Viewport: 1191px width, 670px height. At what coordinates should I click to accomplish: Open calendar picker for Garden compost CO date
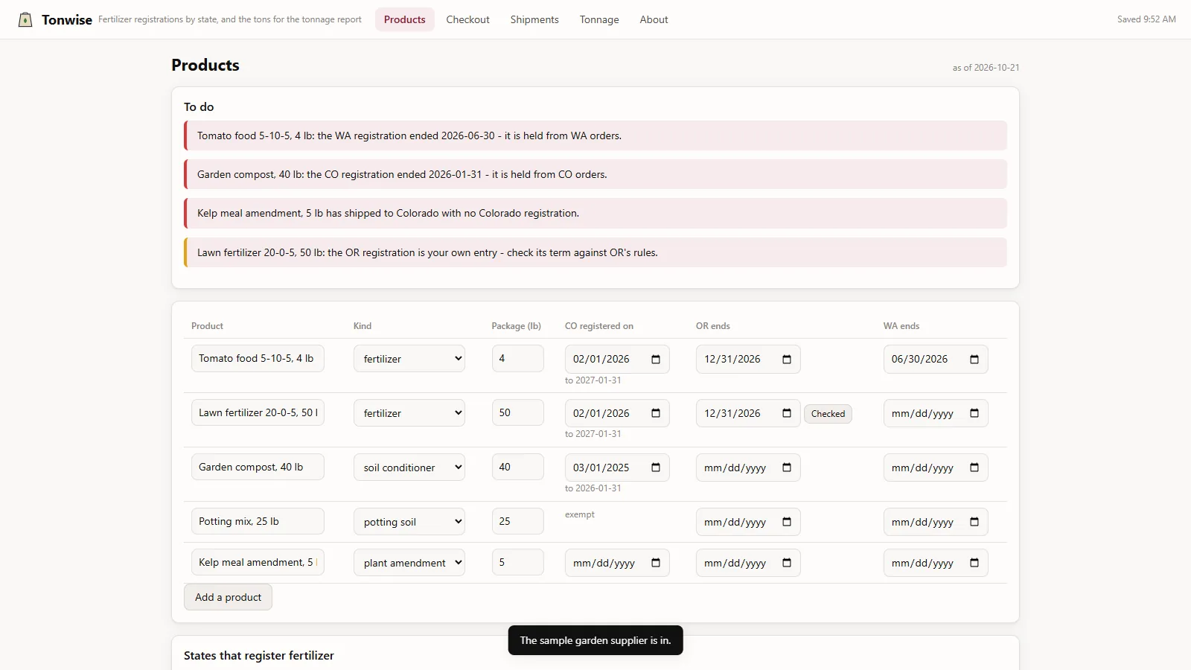tap(656, 468)
